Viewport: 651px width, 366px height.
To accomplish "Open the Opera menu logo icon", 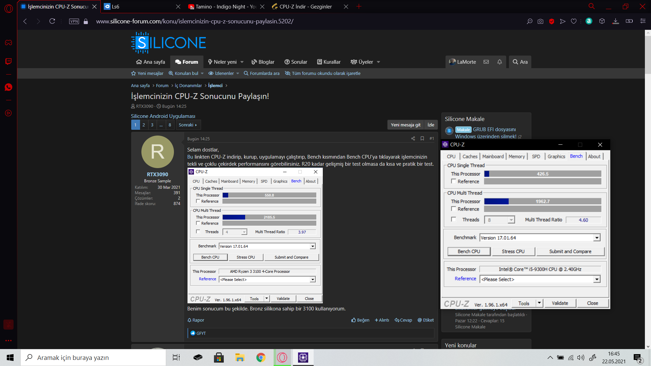I will 8,8.
